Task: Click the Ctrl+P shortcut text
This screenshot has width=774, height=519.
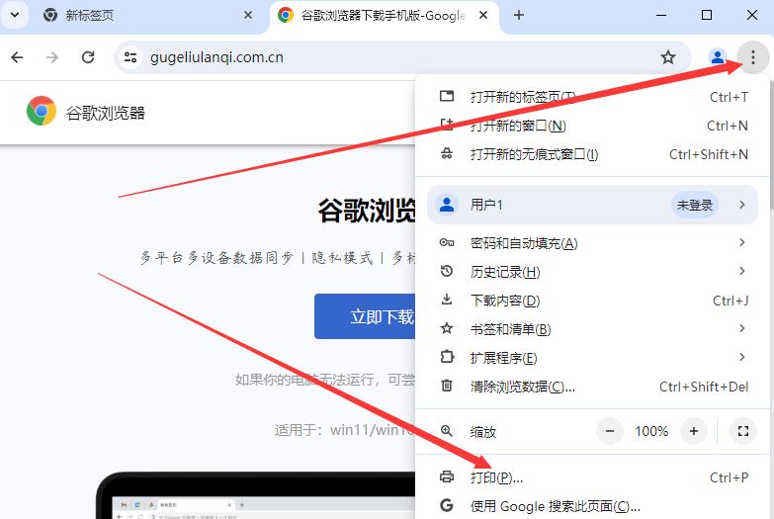Action: click(x=730, y=477)
